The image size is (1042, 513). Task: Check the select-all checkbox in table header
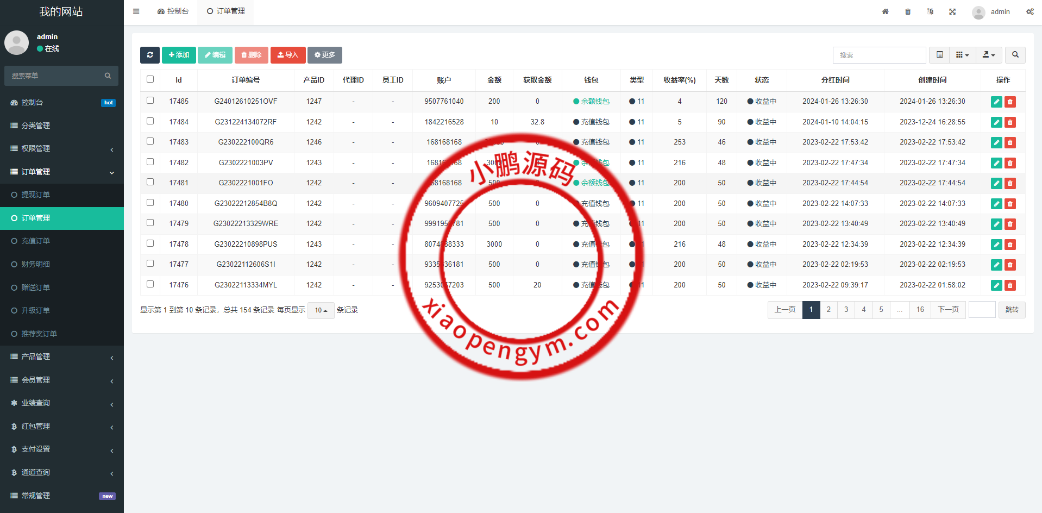tap(150, 79)
